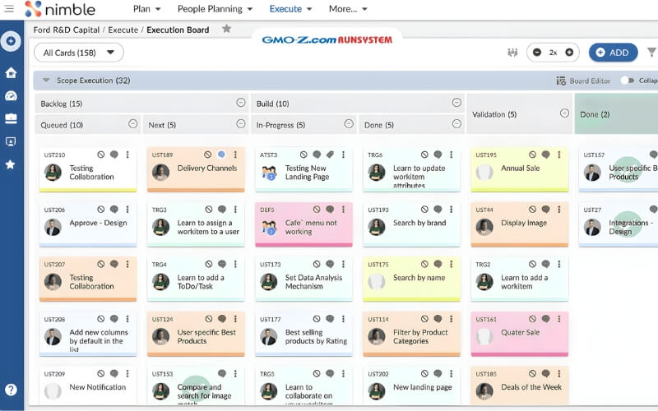The image size is (658, 411).
Task: Click the team members icon in toolbar
Action: coord(512,53)
